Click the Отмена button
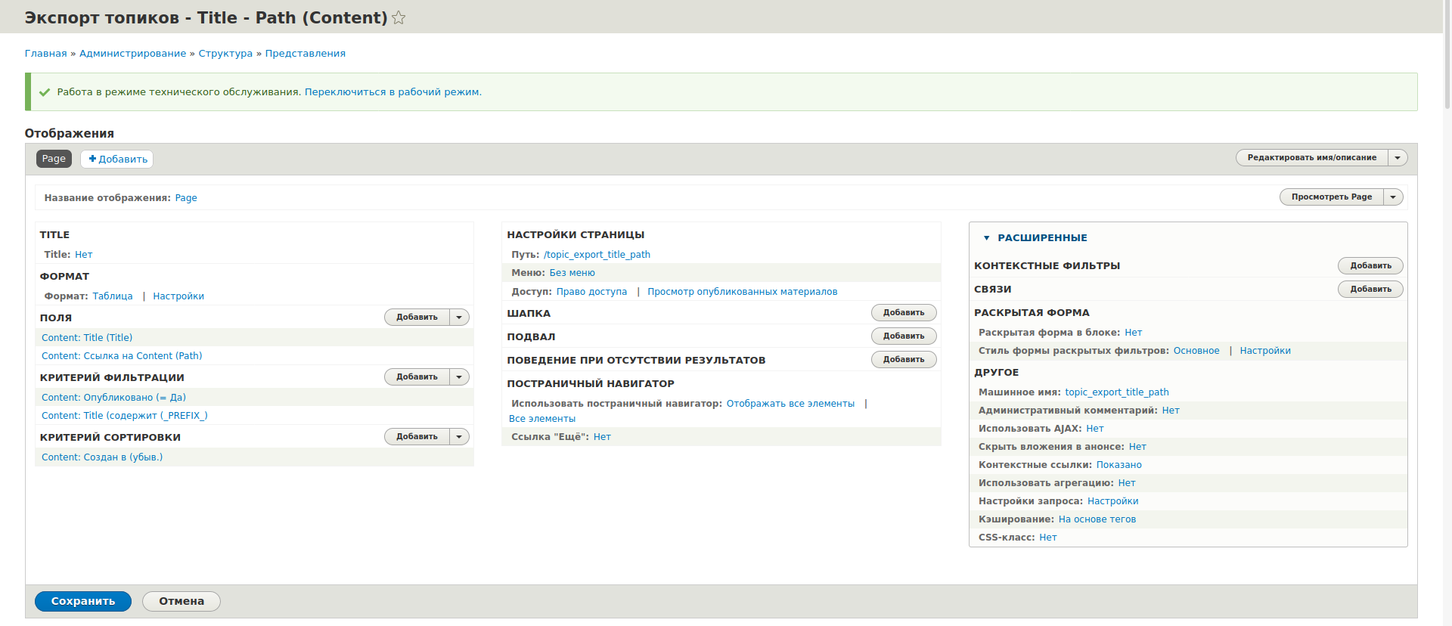This screenshot has width=1452, height=626. tap(181, 602)
